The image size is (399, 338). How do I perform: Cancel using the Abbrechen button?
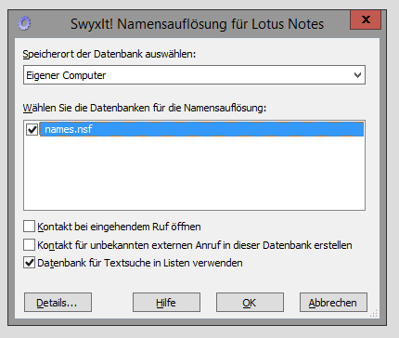(333, 303)
